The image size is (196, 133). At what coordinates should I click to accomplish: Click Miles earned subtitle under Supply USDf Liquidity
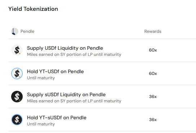(74, 55)
